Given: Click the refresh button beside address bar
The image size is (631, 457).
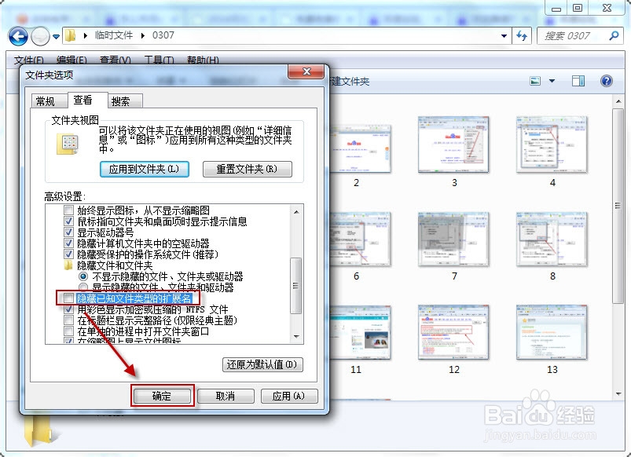Looking at the screenshot, I should pyautogui.click(x=522, y=36).
